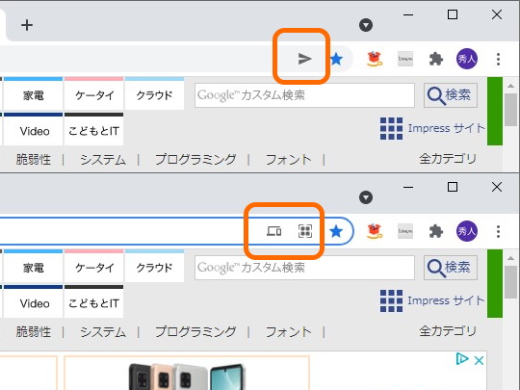Open the Extensions puzzle icon in upper window
This screenshot has width=520, height=390.
click(x=436, y=60)
